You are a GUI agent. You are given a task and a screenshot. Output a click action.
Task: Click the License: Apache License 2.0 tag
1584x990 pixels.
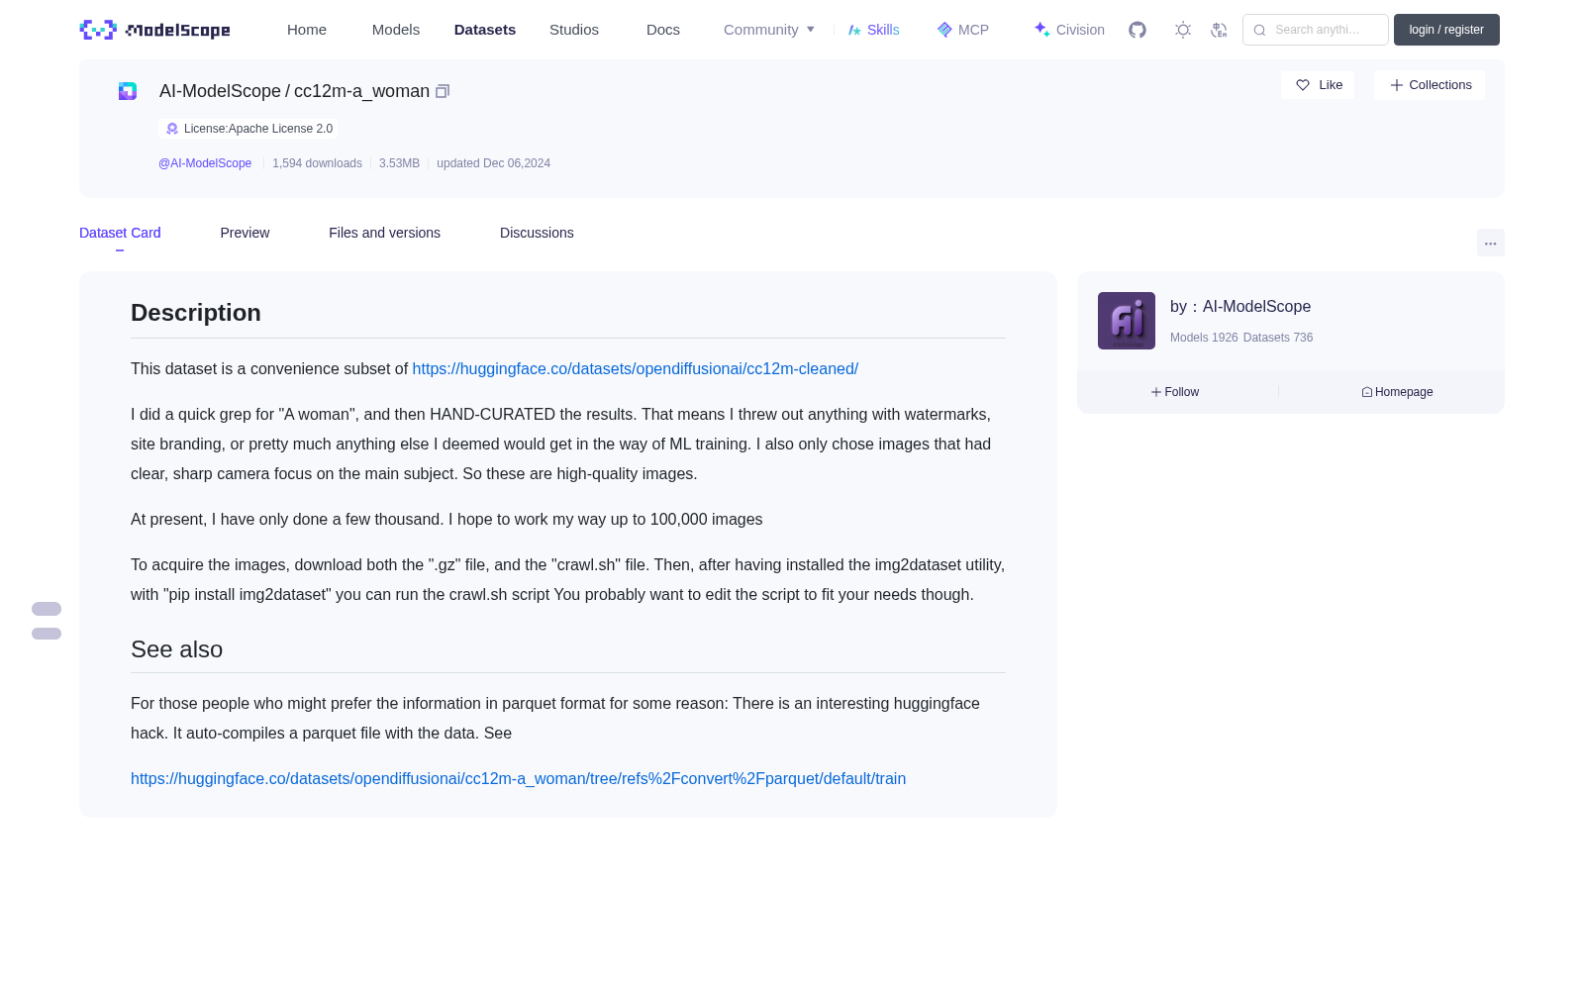tap(248, 129)
